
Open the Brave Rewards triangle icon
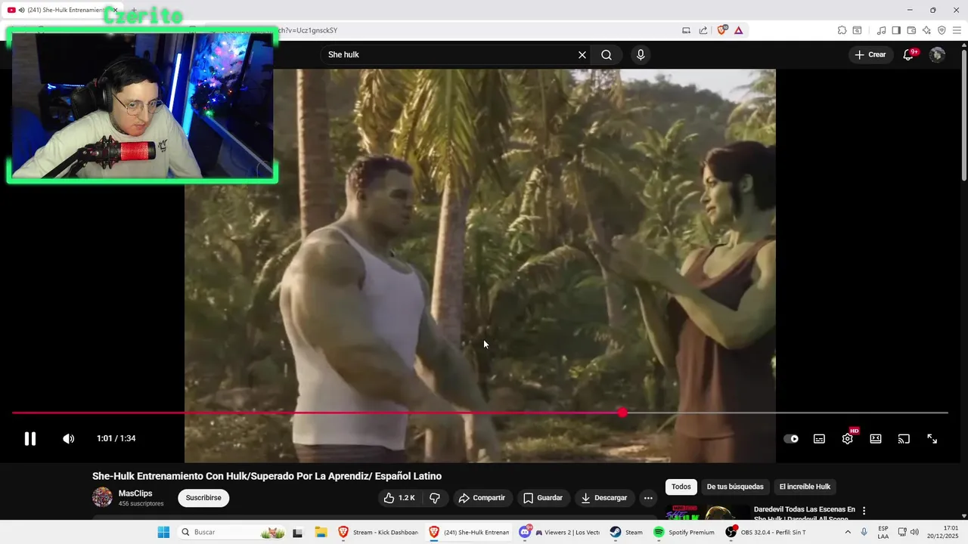coord(738,30)
